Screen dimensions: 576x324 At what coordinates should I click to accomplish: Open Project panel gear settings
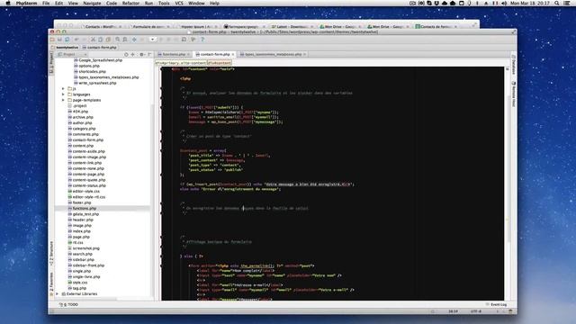point(142,54)
